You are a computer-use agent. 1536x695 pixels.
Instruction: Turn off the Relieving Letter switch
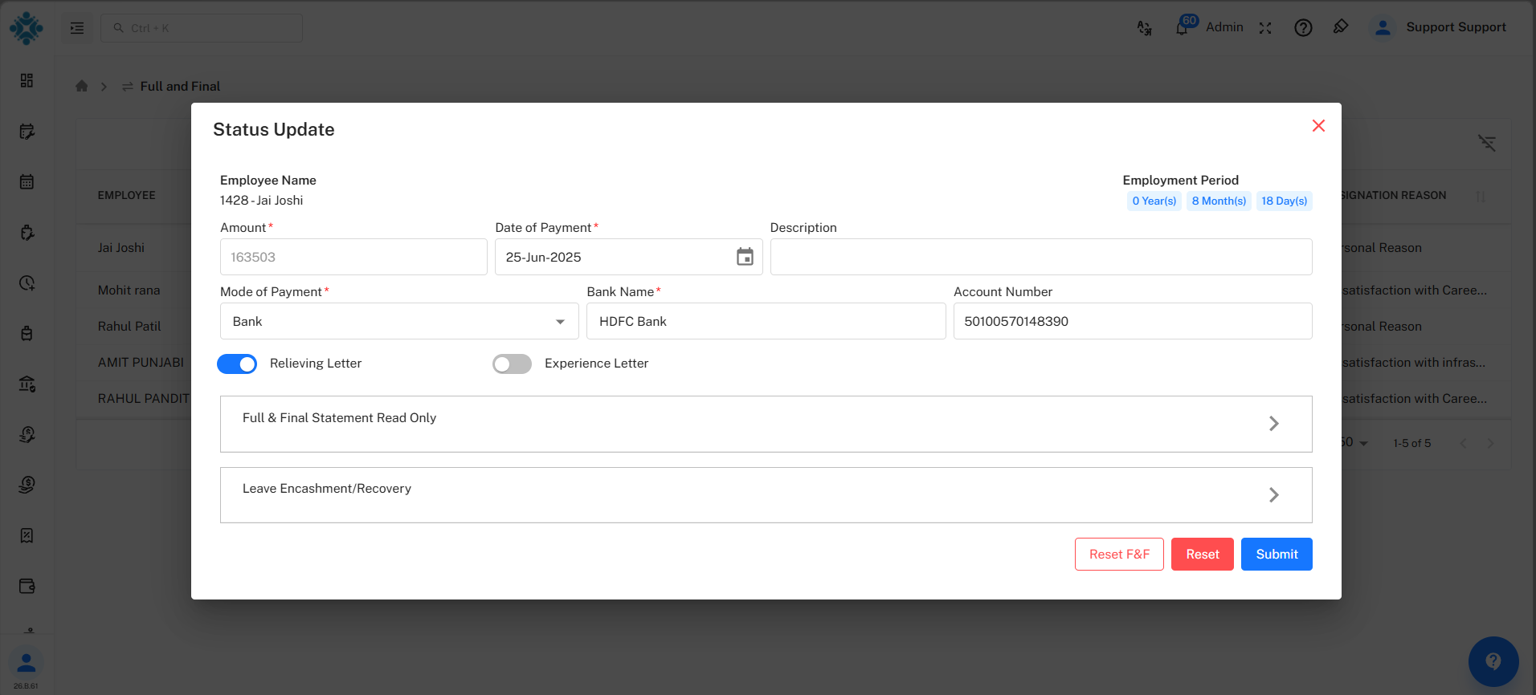(x=237, y=364)
